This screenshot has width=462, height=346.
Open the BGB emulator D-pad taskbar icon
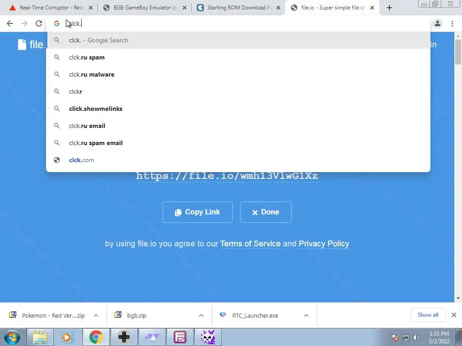coord(124,337)
